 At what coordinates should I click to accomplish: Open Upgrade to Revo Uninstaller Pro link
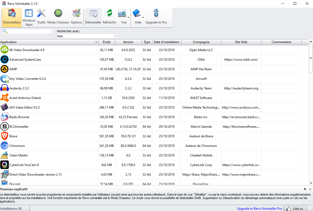click(x=260, y=208)
